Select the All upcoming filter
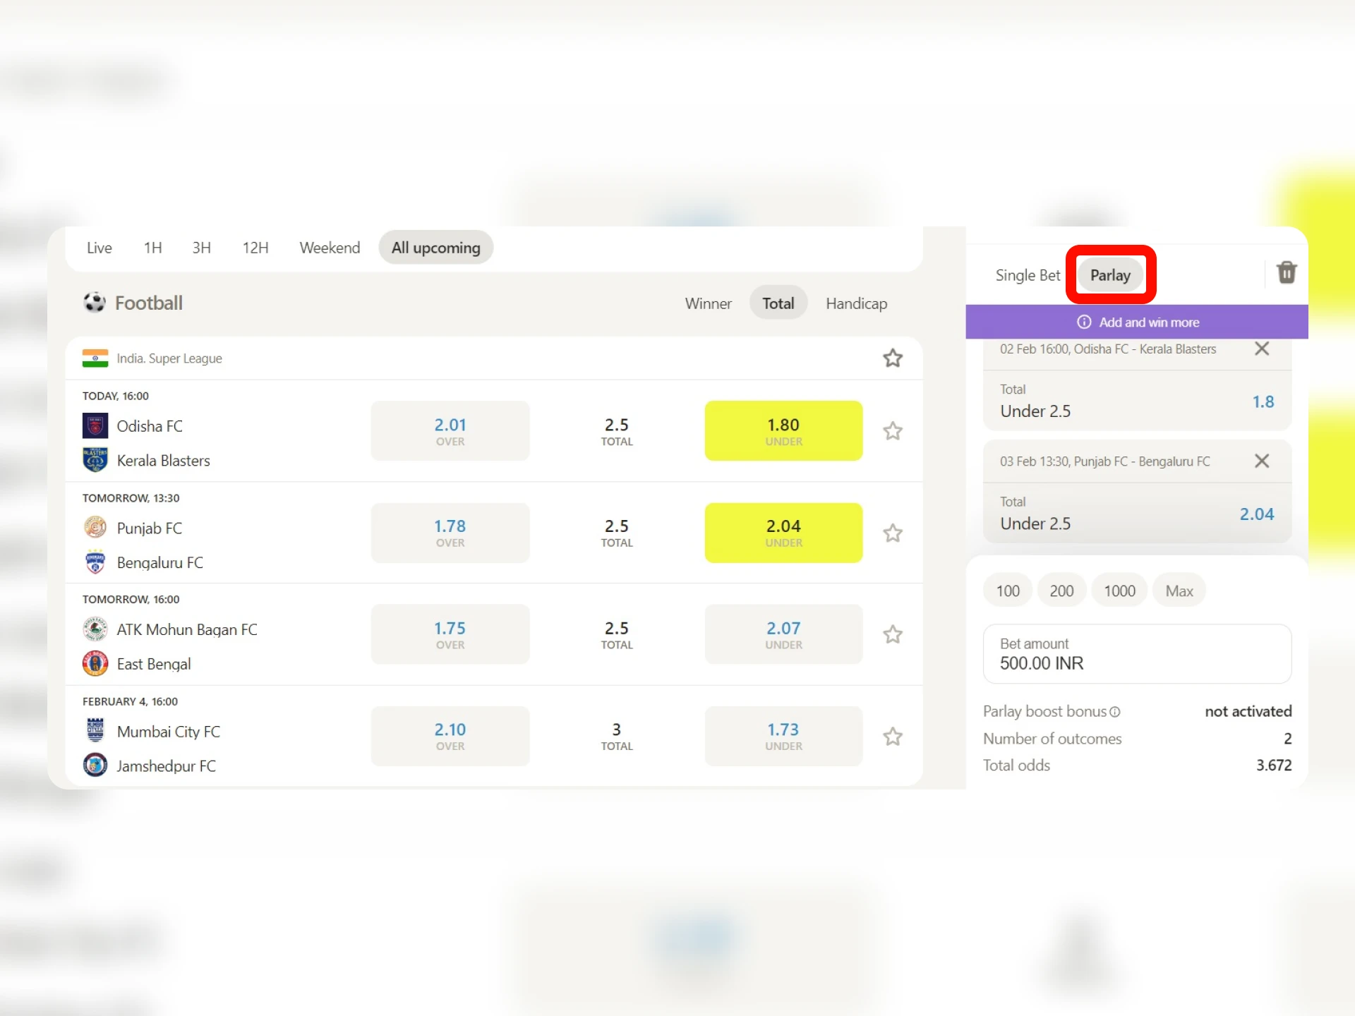The image size is (1355, 1016). coord(435,248)
